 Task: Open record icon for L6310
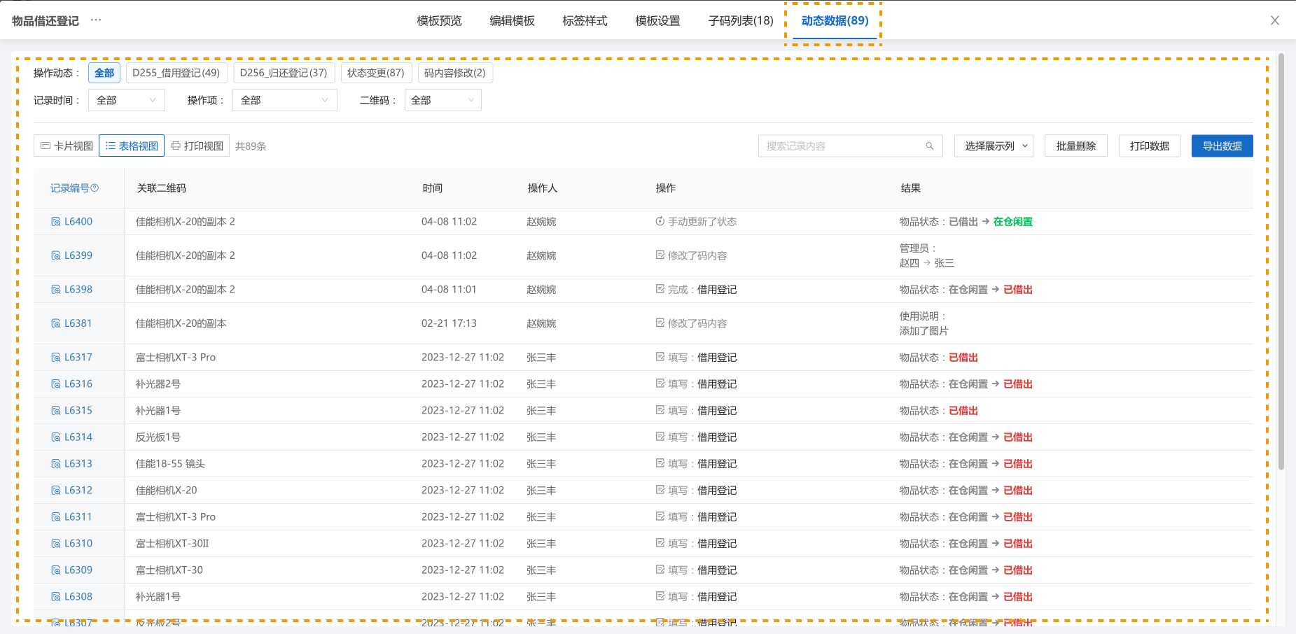(56, 544)
